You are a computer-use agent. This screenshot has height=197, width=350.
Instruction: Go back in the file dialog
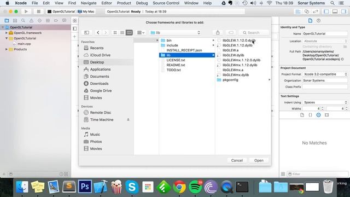coord(98,33)
